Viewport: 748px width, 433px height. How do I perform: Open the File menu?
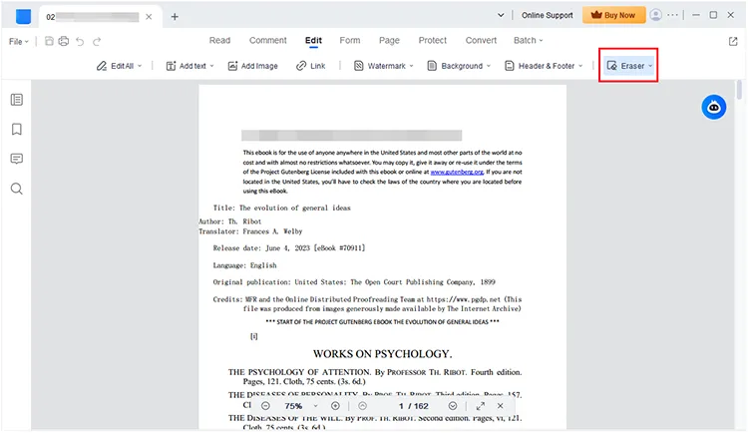(18, 42)
